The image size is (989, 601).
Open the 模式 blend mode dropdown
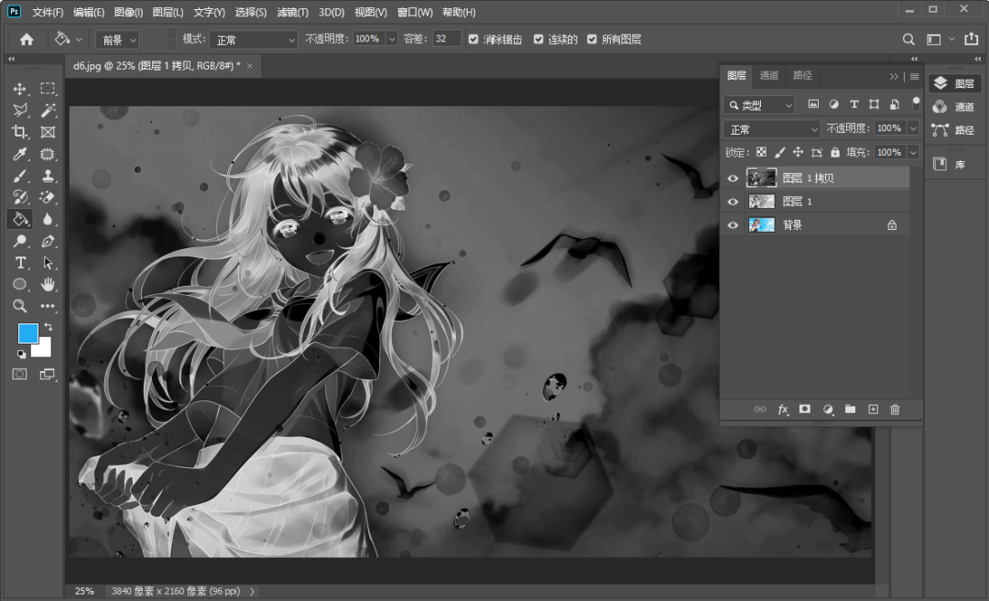pos(253,39)
